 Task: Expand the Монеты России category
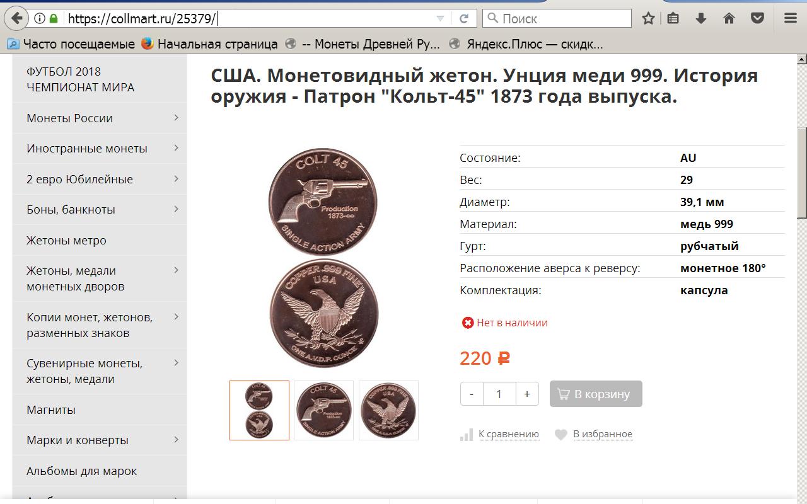click(x=177, y=118)
